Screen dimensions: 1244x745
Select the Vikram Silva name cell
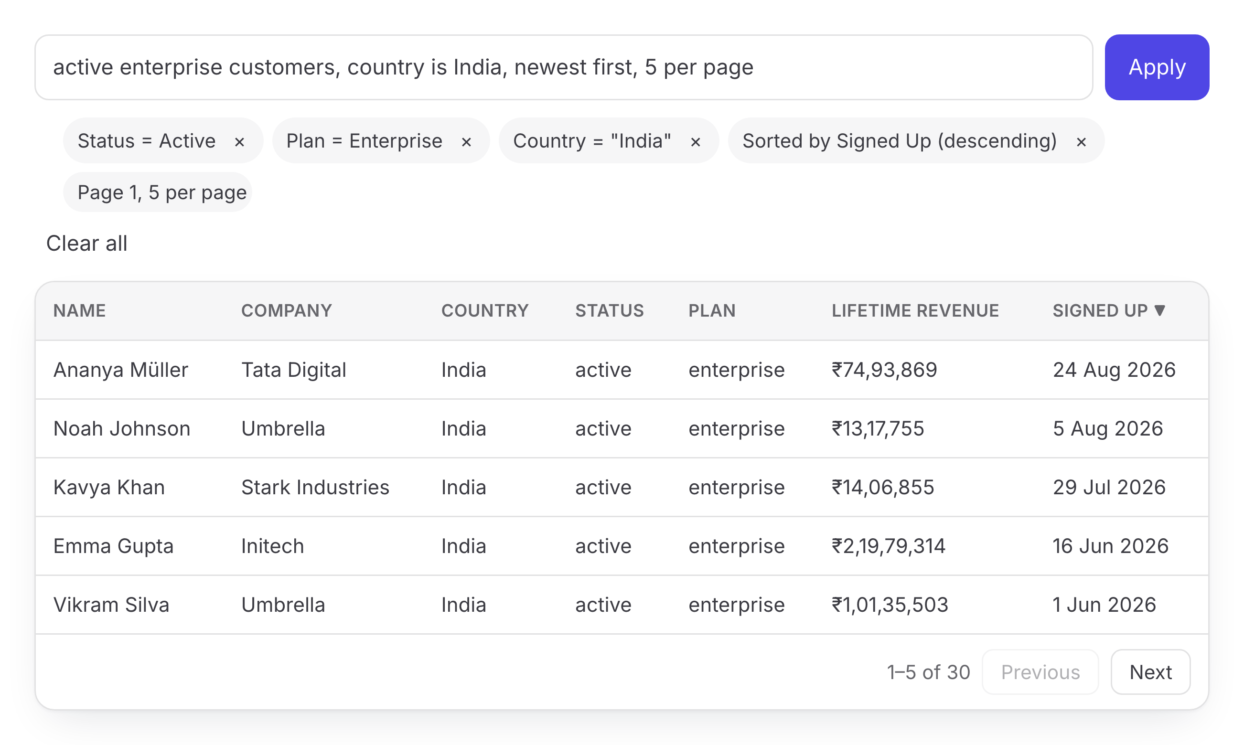coord(111,605)
